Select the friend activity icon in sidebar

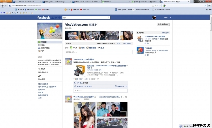point(39,48)
